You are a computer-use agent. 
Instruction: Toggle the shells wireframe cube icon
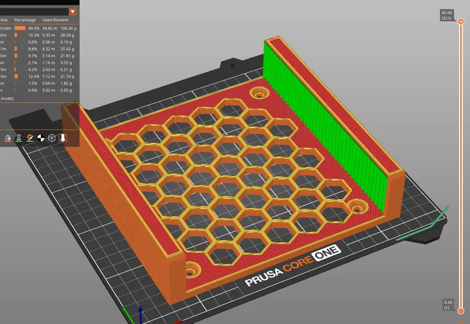(52, 138)
